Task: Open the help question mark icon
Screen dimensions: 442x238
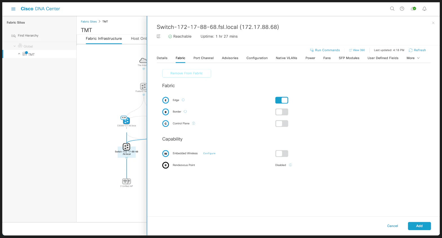Action: coord(402,9)
